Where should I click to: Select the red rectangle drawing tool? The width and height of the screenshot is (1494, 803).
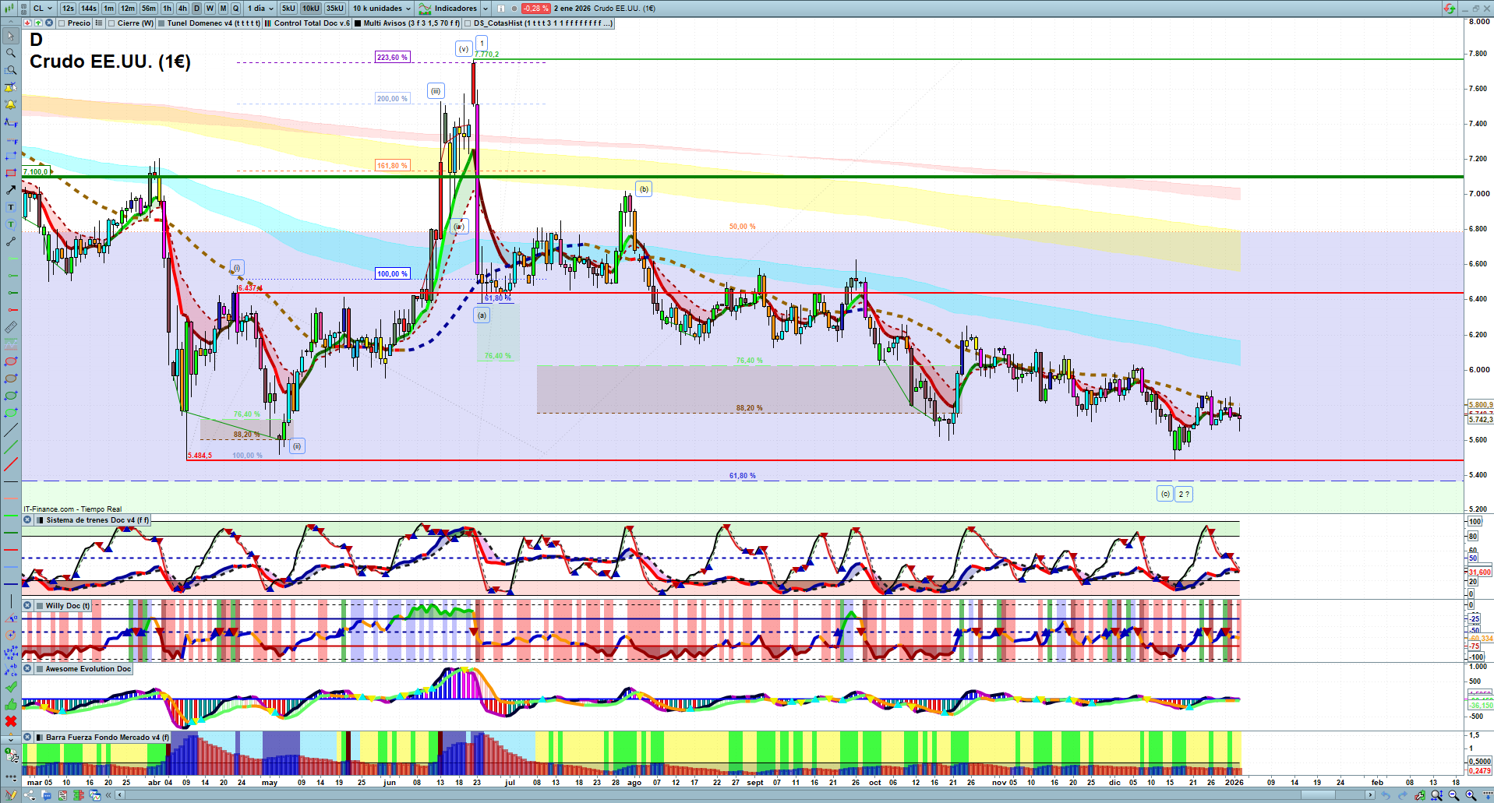(11, 173)
